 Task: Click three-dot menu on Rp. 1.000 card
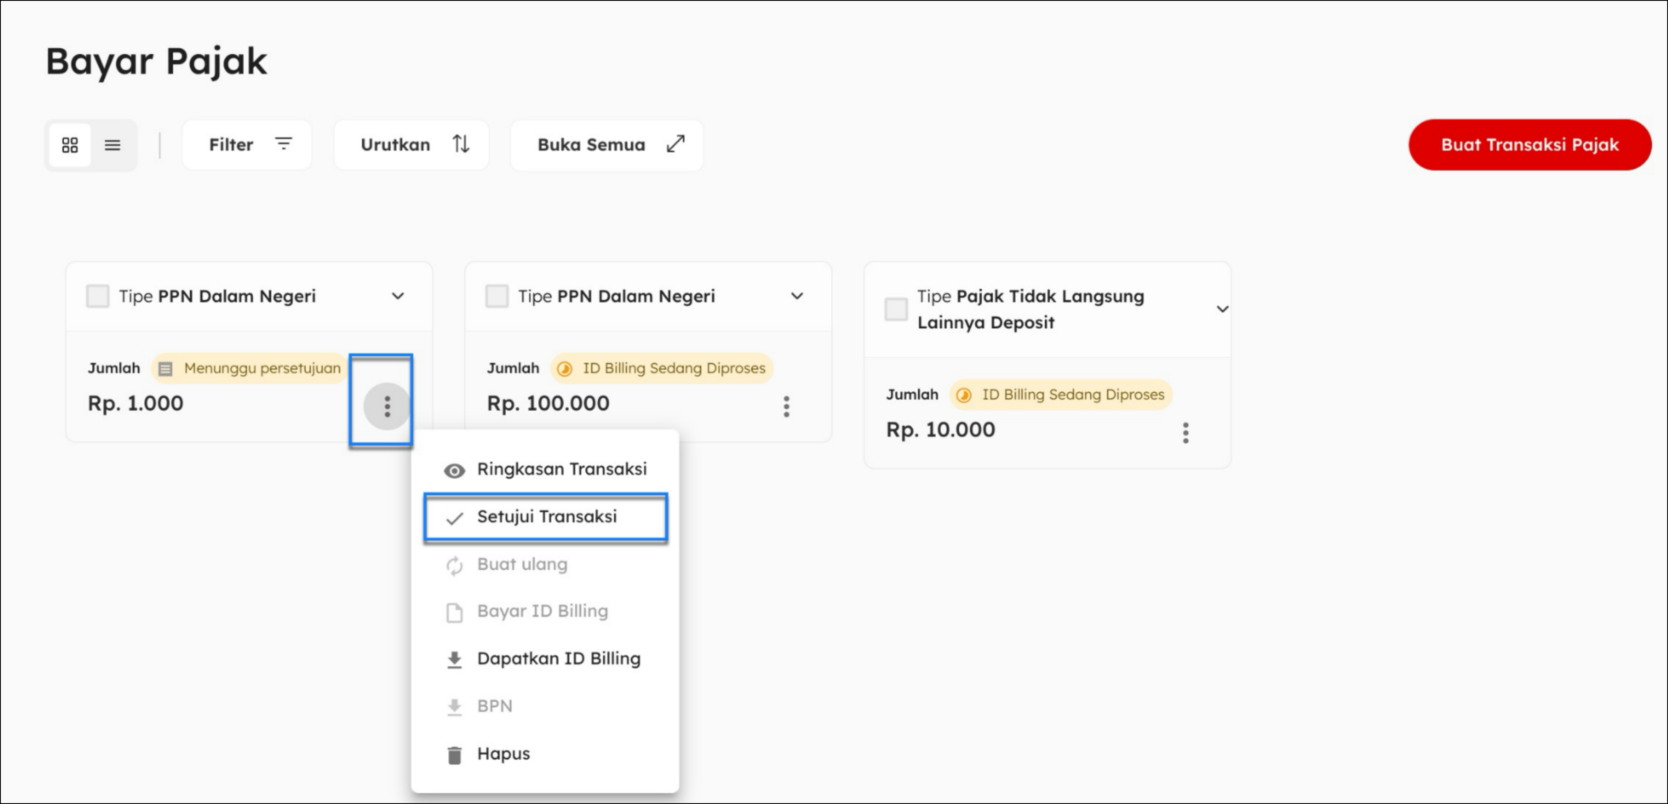pos(387,406)
